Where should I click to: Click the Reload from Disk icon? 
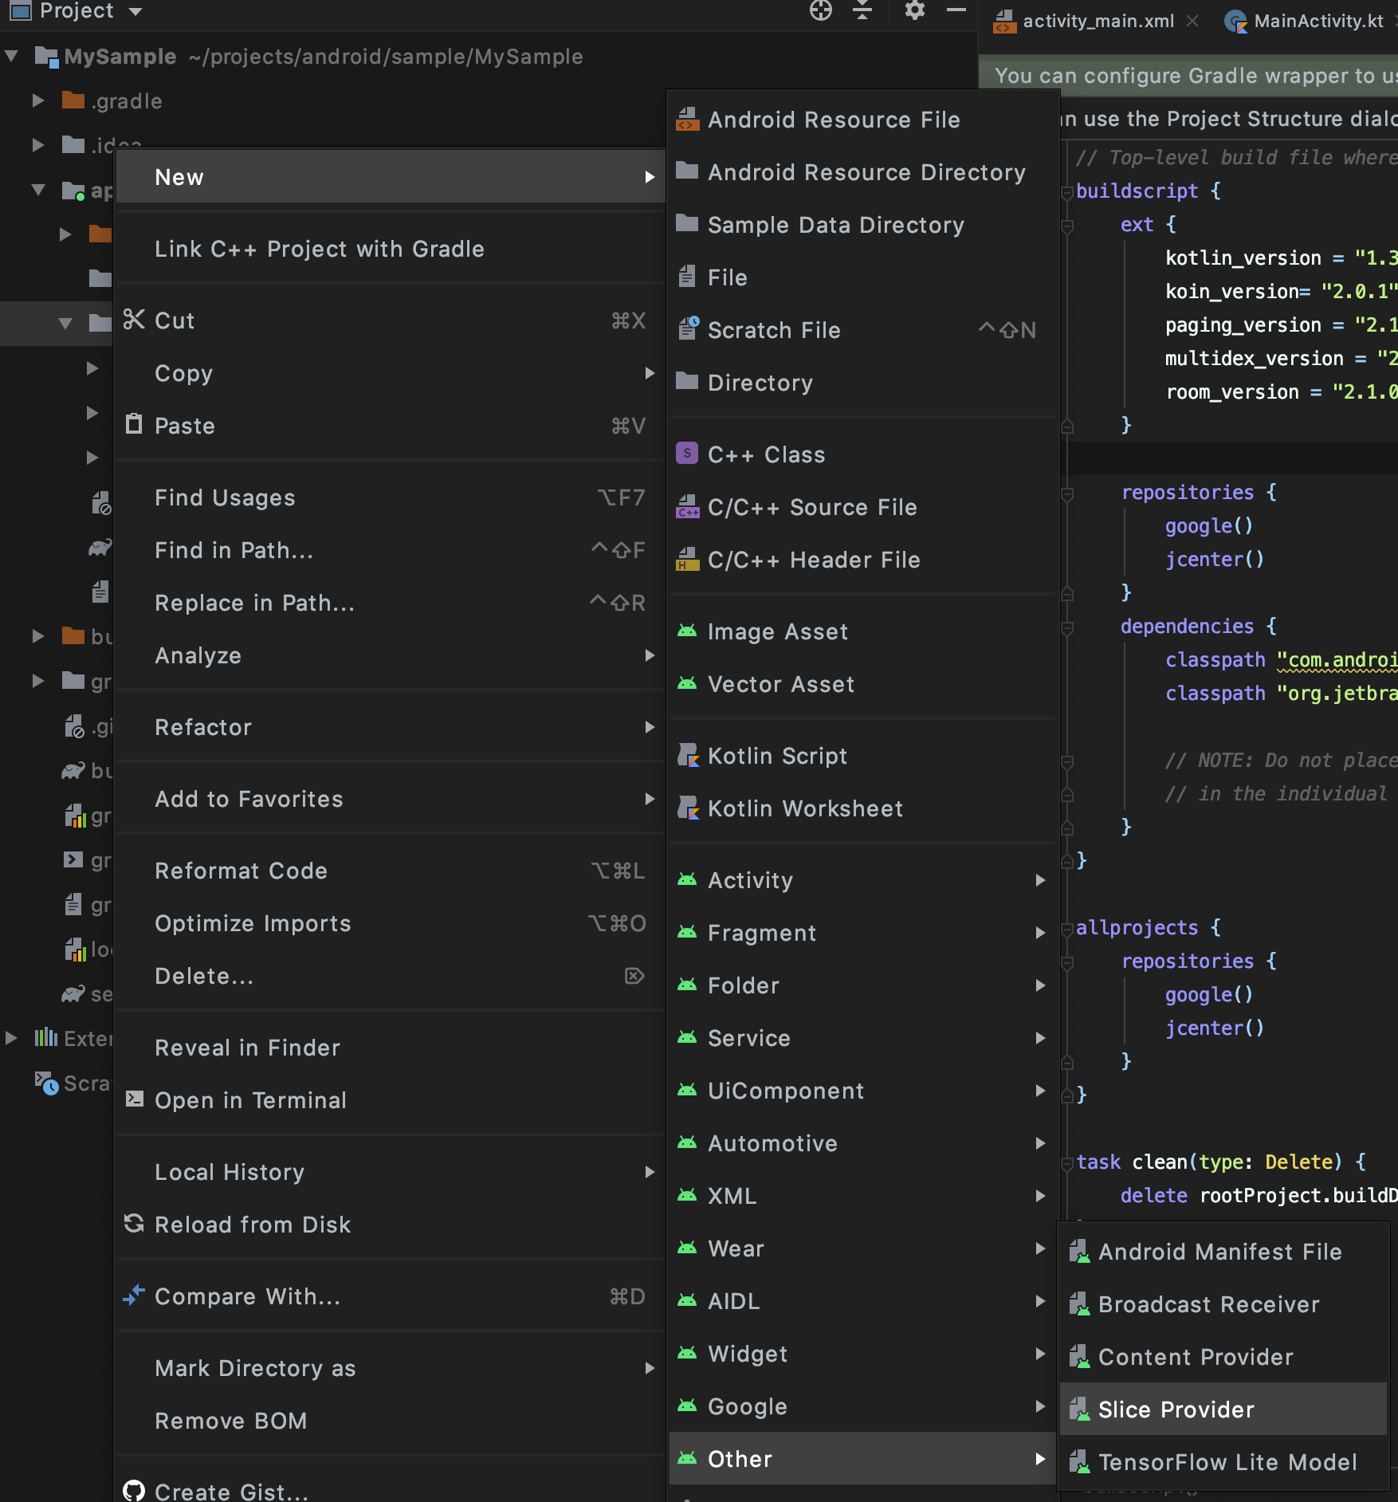pos(134,1223)
